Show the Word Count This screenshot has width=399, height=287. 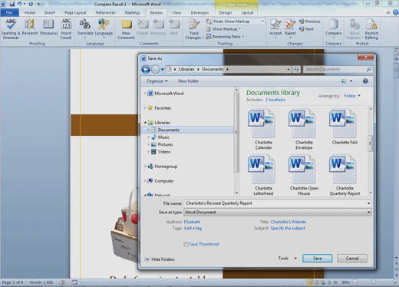[66, 29]
